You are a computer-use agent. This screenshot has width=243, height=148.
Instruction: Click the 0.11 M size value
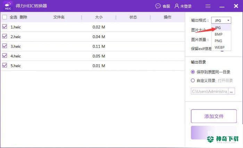(x=99, y=46)
